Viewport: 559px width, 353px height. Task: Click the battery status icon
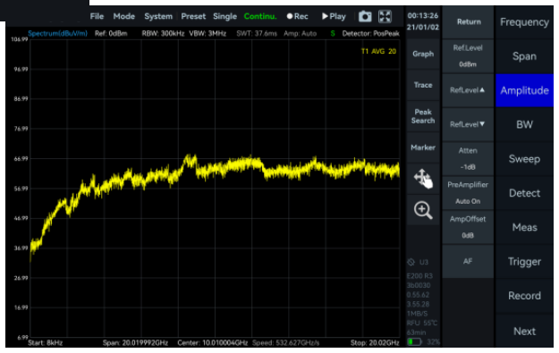click(x=414, y=342)
